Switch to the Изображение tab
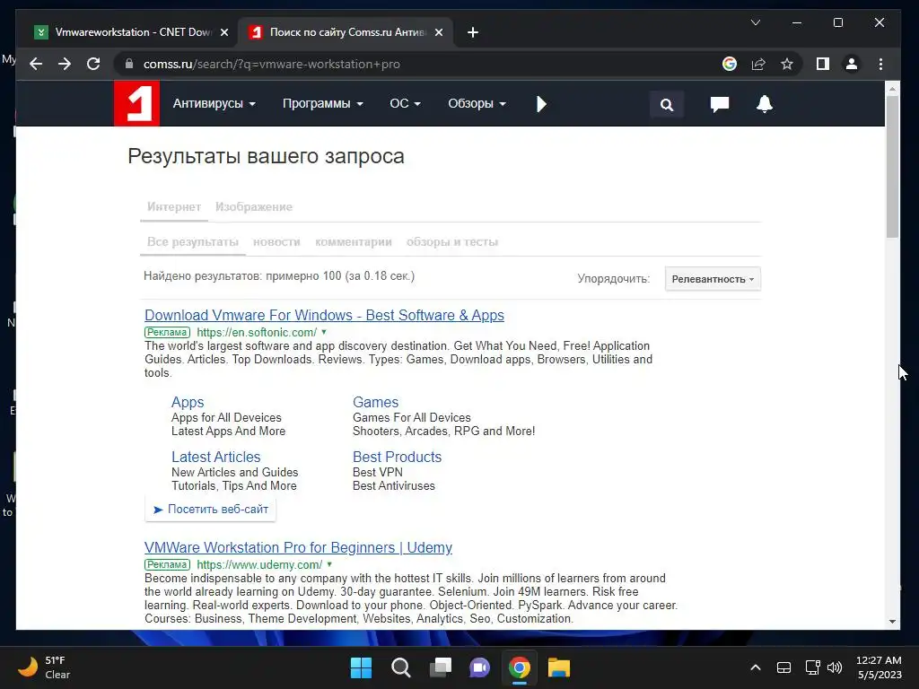Image resolution: width=919 pixels, height=689 pixels. 254,207
